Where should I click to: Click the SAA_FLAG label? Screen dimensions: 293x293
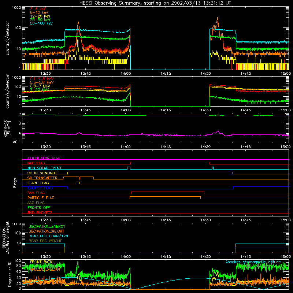pyautogui.click(x=36, y=193)
